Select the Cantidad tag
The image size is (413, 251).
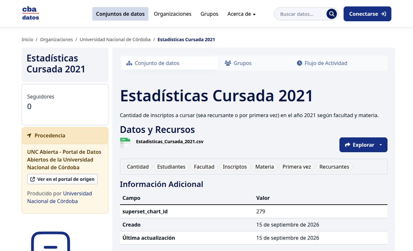pos(138,167)
